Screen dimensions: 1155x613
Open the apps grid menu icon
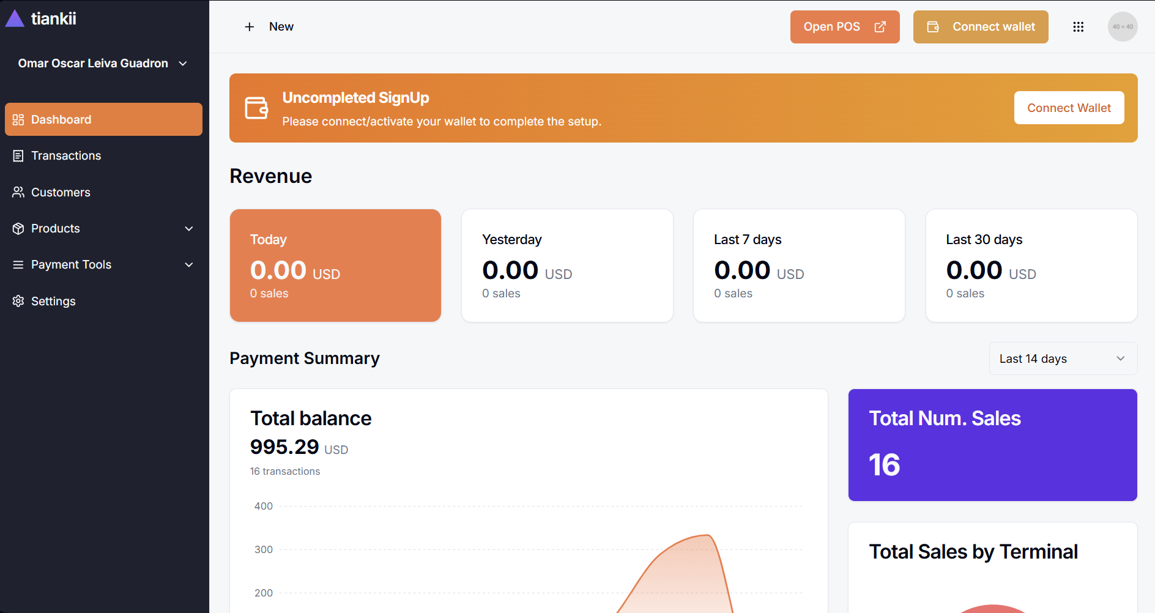[x=1078, y=27]
